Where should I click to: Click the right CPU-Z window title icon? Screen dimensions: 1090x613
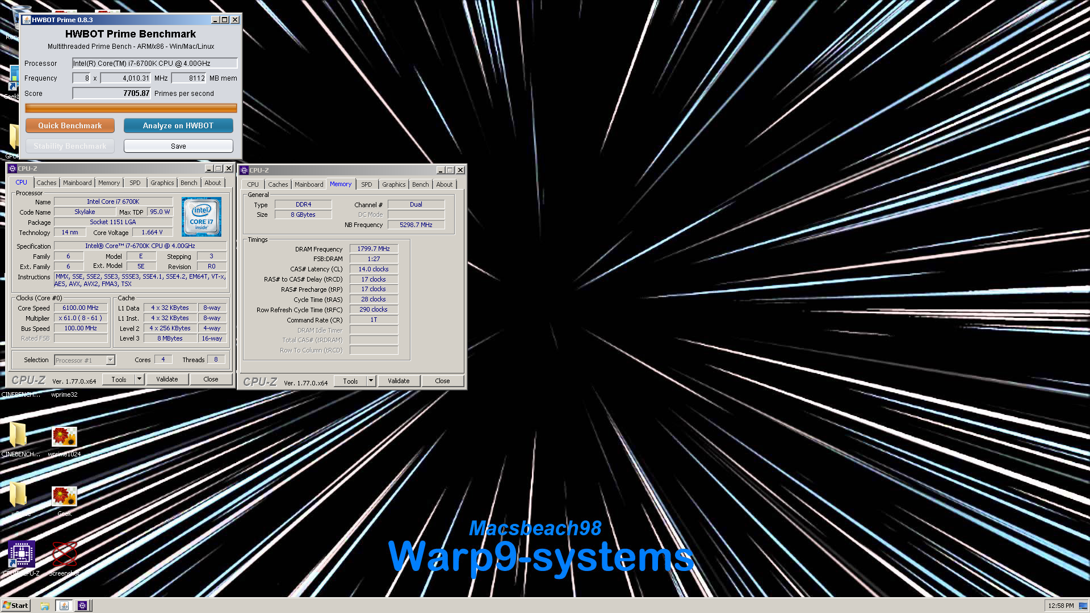(244, 170)
